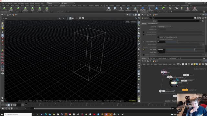Image resolution: width=207 pixels, height=116 pixels.
Task: Click the network editor search magnifier icon
Action: (x=203, y=64)
